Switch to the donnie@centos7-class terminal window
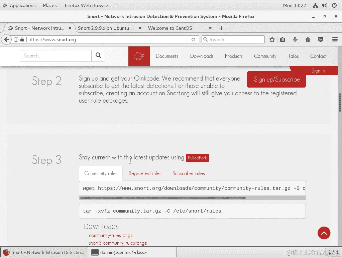The width and height of the screenshot is (342, 258). (x=133, y=252)
